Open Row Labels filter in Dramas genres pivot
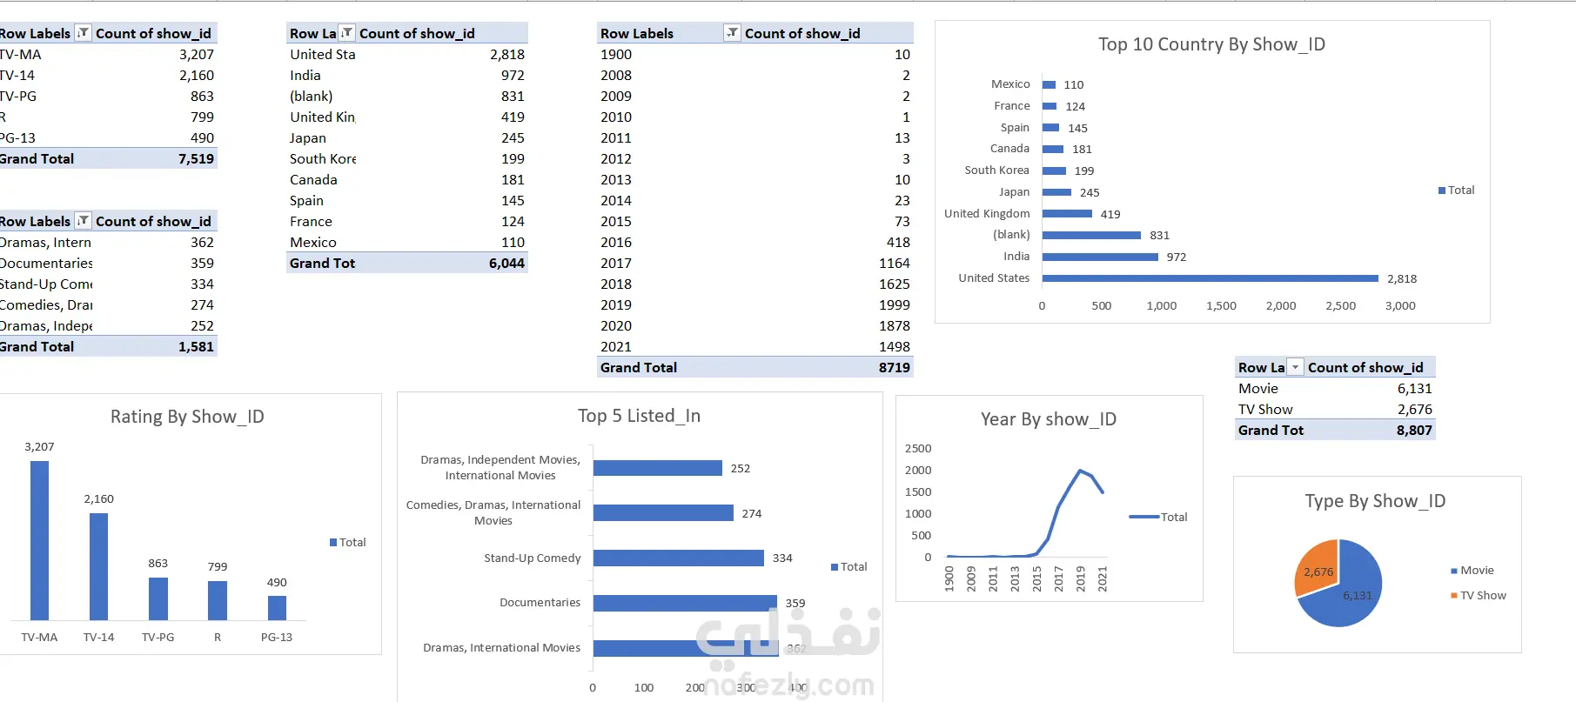 pyautogui.click(x=84, y=221)
